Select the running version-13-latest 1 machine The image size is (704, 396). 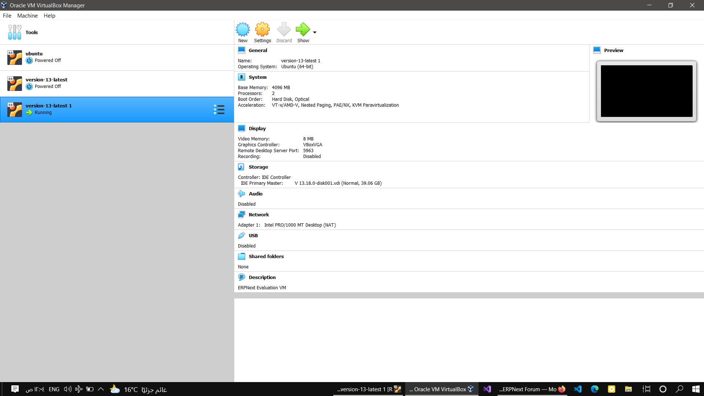[x=117, y=110]
